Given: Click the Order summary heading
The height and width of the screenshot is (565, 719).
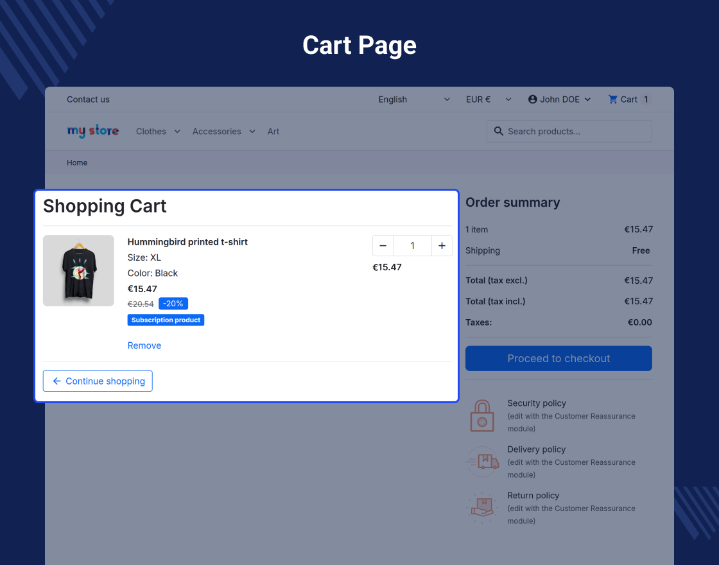Looking at the screenshot, I should [513, 202].
